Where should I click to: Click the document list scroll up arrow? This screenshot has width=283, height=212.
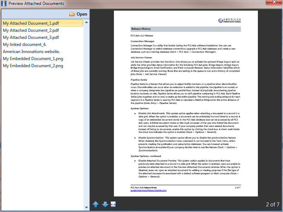tap(86, 22)
